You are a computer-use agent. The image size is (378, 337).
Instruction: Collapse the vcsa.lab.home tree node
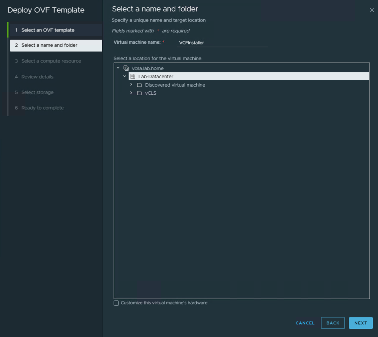[x=118, y=68]
